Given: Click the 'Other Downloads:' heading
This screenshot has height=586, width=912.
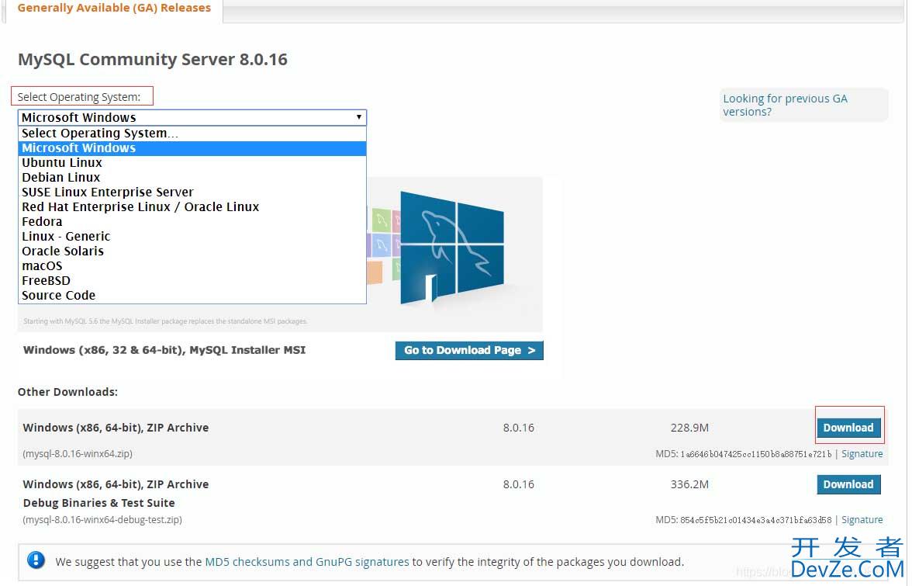Looking at the screenshot, I should pyautogui.click(x=67, y=392).
